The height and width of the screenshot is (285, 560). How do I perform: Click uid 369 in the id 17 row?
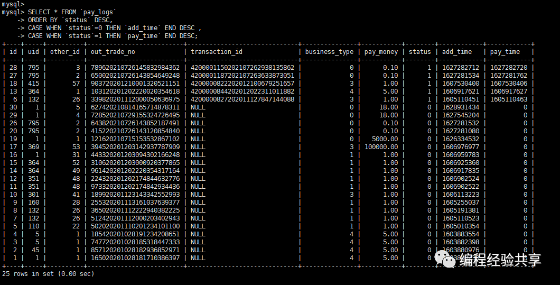(33, 147)
